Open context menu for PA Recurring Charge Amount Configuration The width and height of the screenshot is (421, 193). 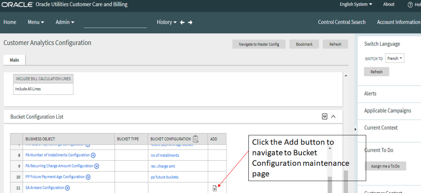pos(97,166)
